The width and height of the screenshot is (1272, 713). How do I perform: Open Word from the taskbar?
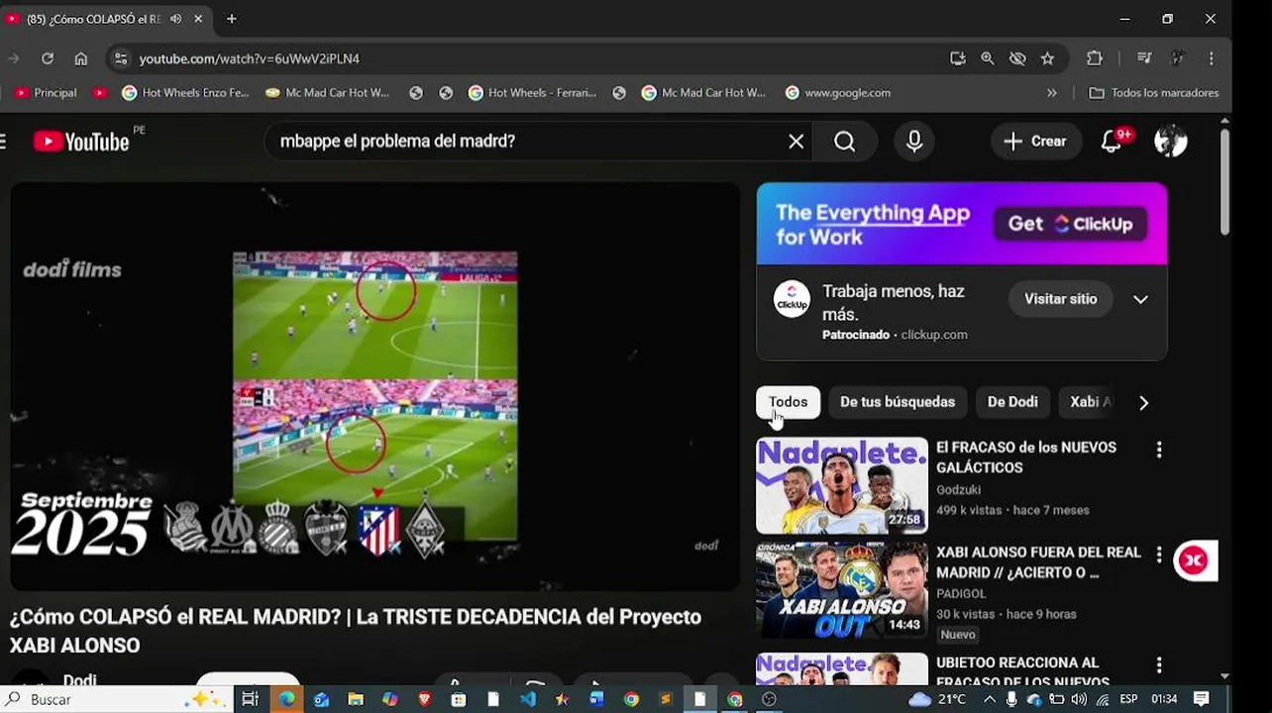point(596,699)
